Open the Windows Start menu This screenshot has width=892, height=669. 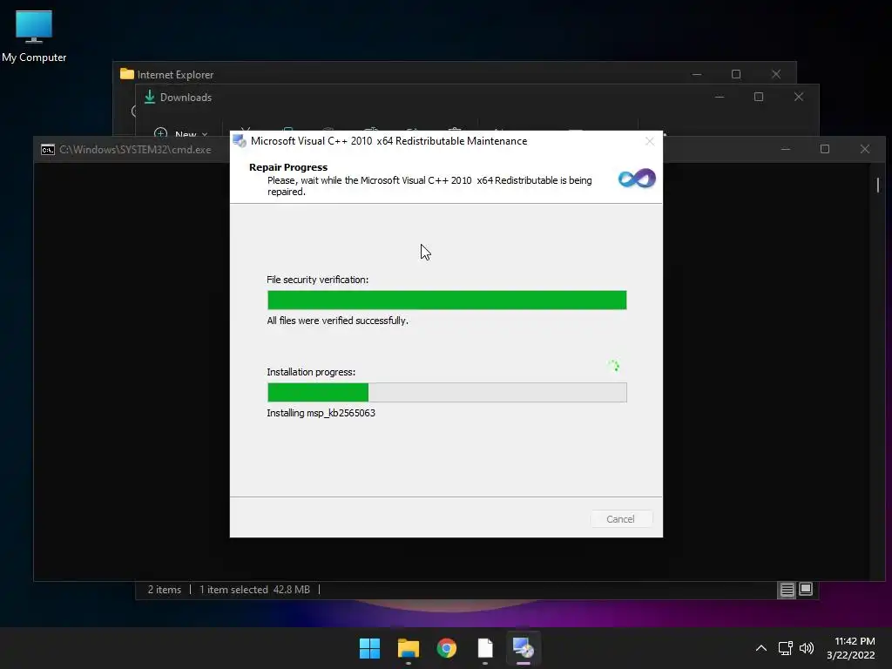(x=369, y=648)
